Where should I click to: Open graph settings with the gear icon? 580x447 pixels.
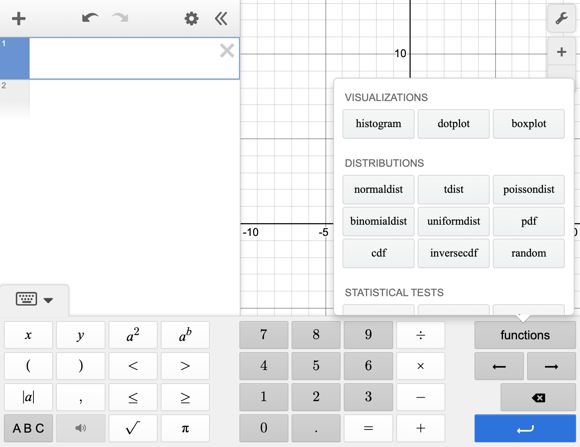(x=191, y=18)
